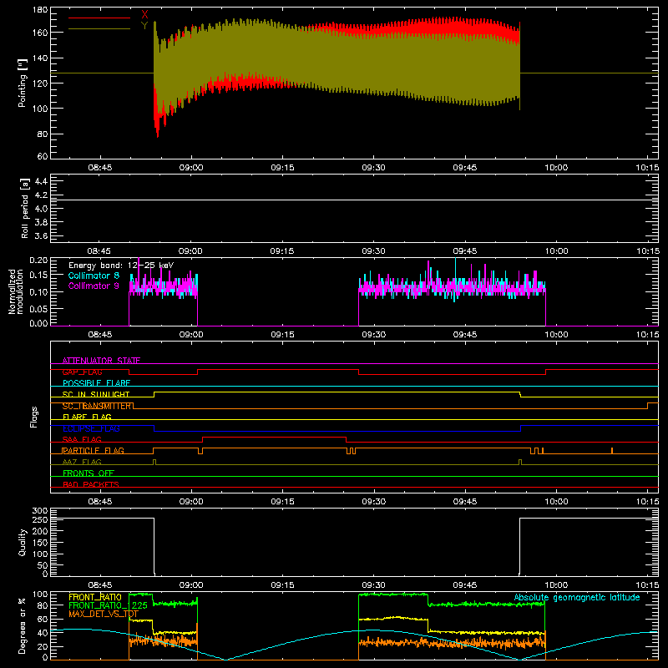Click the SAA_FLAG label
This screenshot has width=668, height=668.
82,439
